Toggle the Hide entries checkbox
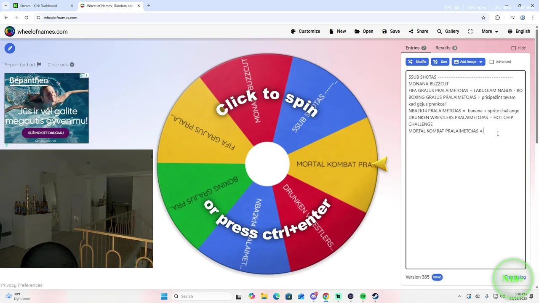Screen dimensions: 539x303 click(x=513, y=48)
